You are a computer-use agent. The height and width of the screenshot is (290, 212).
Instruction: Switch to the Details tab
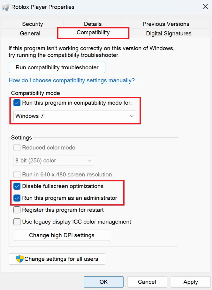click(x=93, y=24)
